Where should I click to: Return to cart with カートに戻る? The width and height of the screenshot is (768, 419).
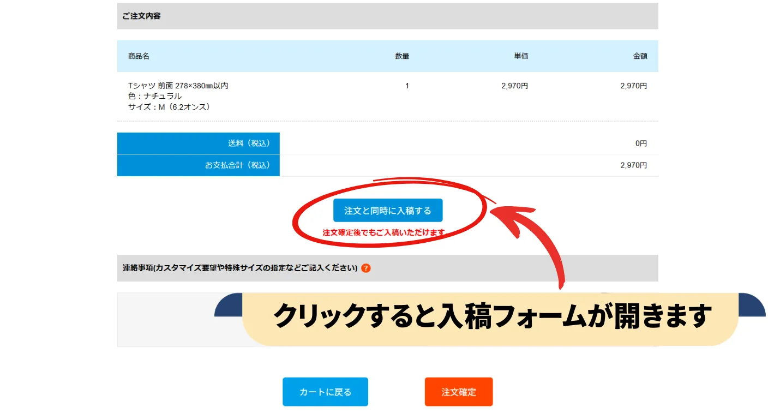pos(325,392)
